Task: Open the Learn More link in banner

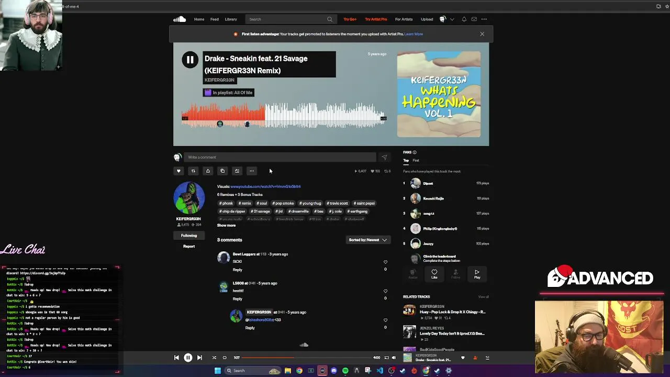Action: point(414,34)
